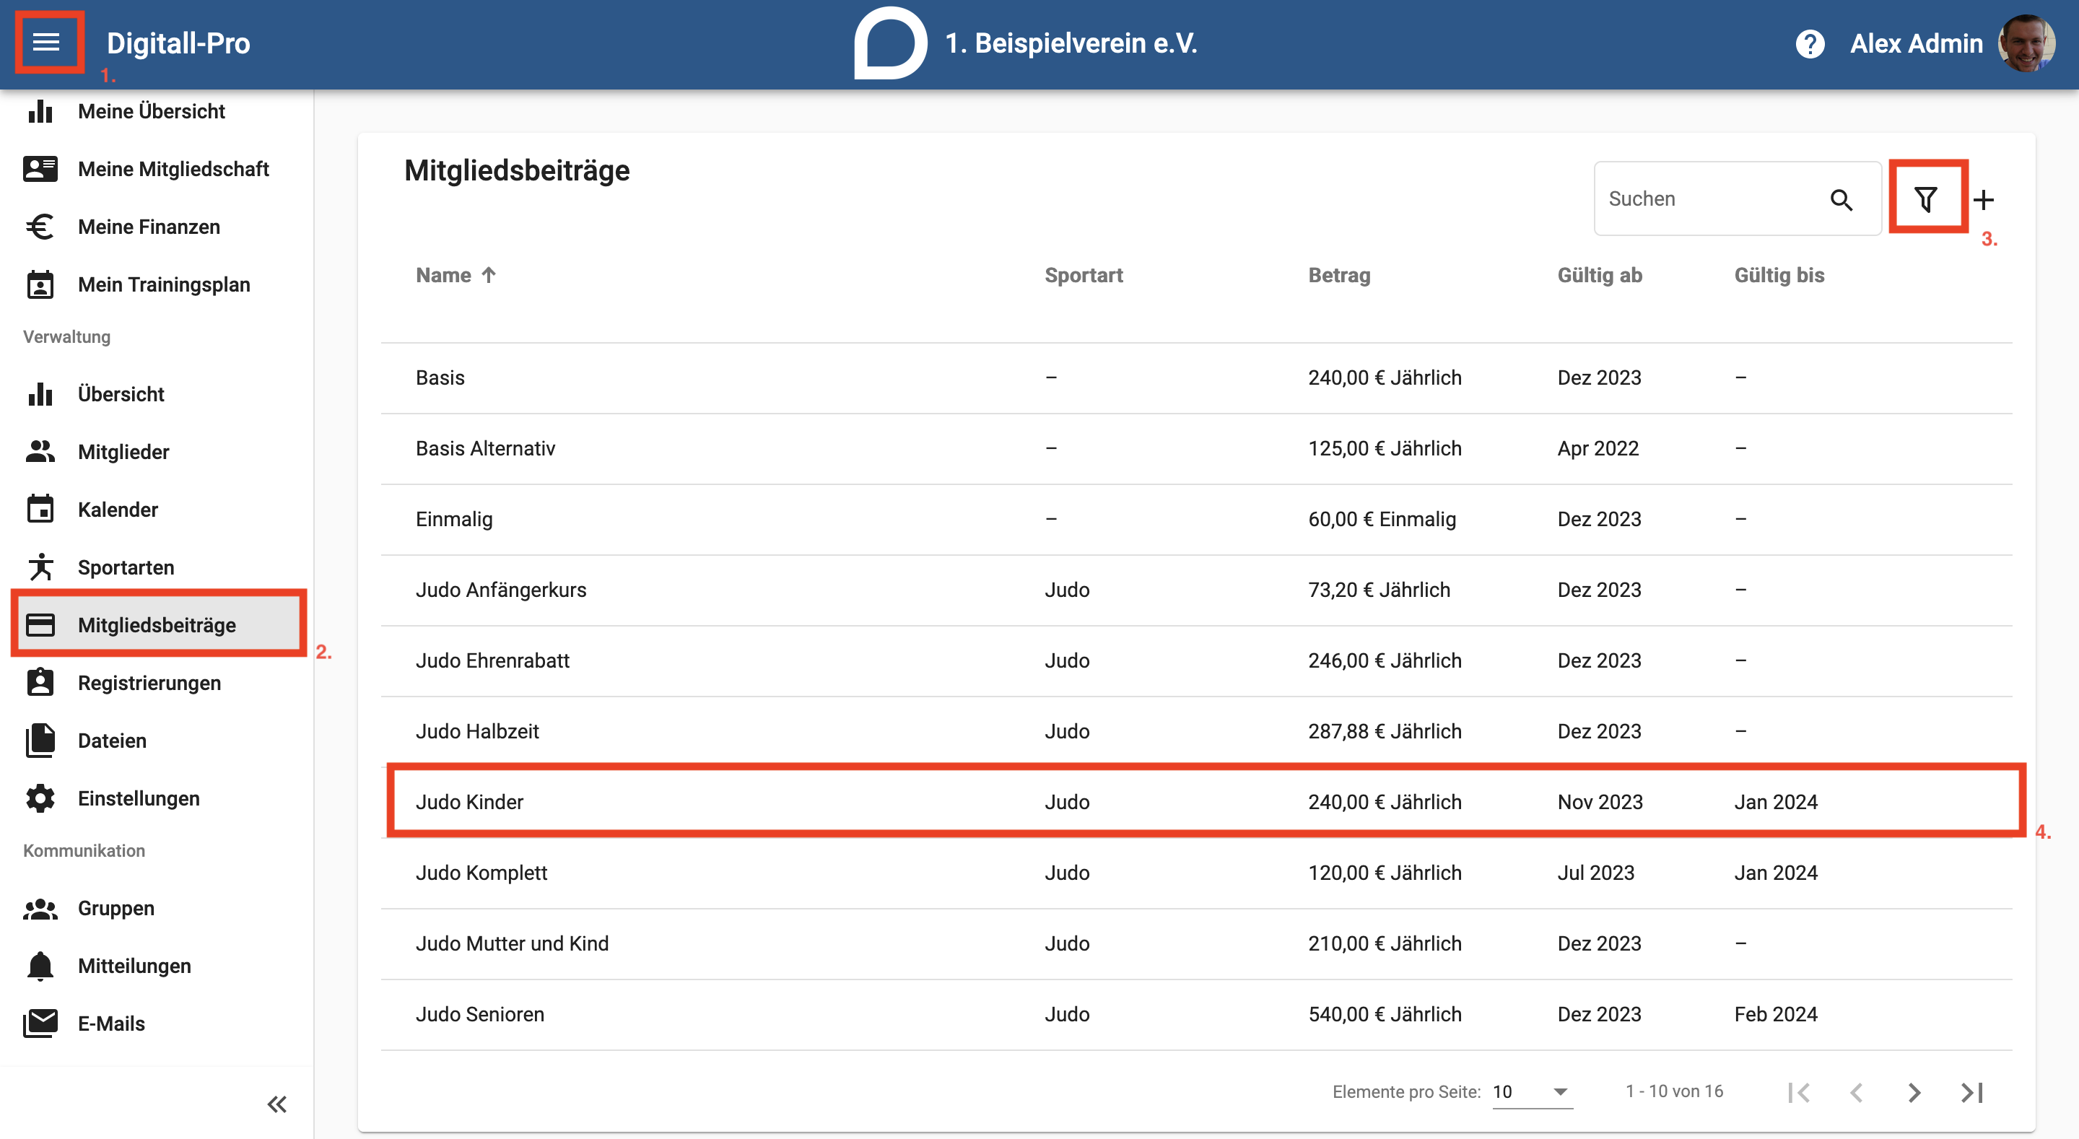The height and width of the screenshot is (1139, 2079).
Task: Sort by Betrag column header
Action: (x=1339, y=275)
